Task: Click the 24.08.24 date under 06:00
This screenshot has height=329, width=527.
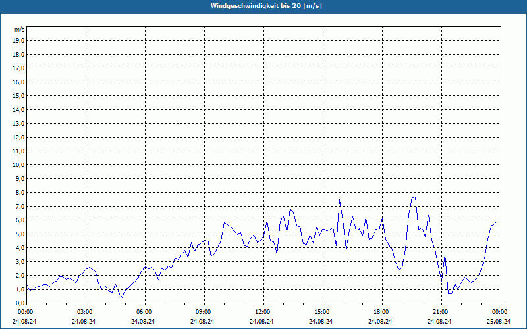Action: [x=143, y=321]
